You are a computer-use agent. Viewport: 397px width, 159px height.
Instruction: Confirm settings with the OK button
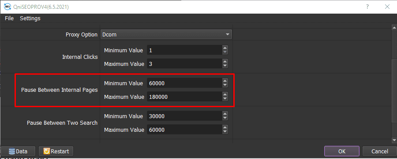[342, 151]
